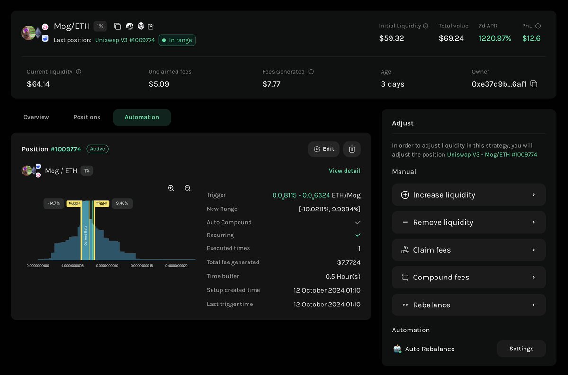Click the -14.7% label on chart

coord(54,203)
